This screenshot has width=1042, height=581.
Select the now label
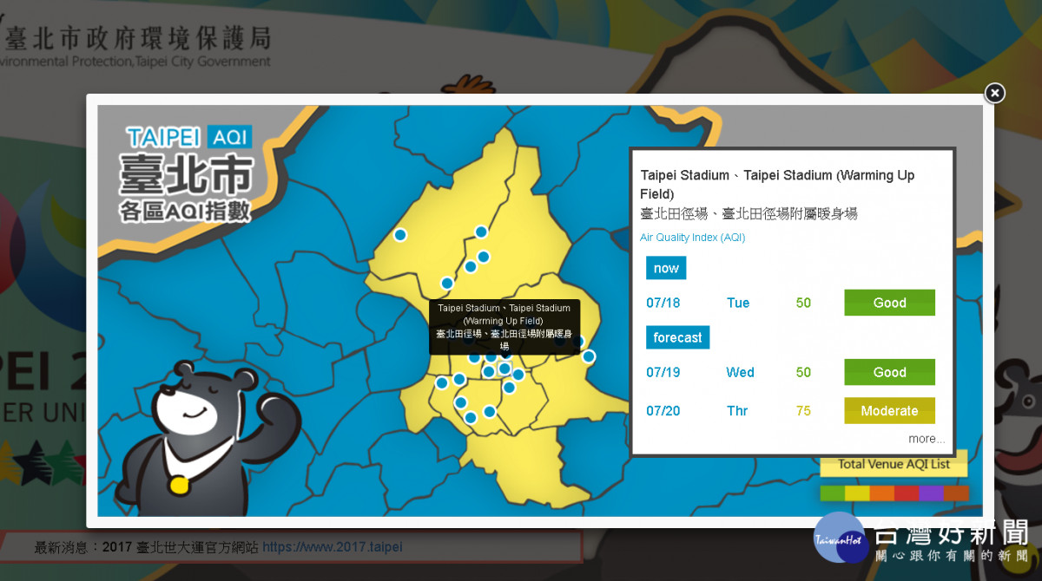coord(666,268)
